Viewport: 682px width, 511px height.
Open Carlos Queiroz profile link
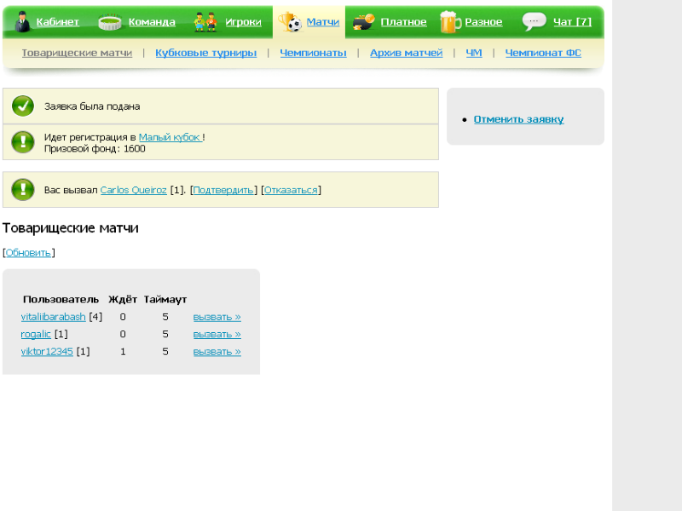click(133, 190)
